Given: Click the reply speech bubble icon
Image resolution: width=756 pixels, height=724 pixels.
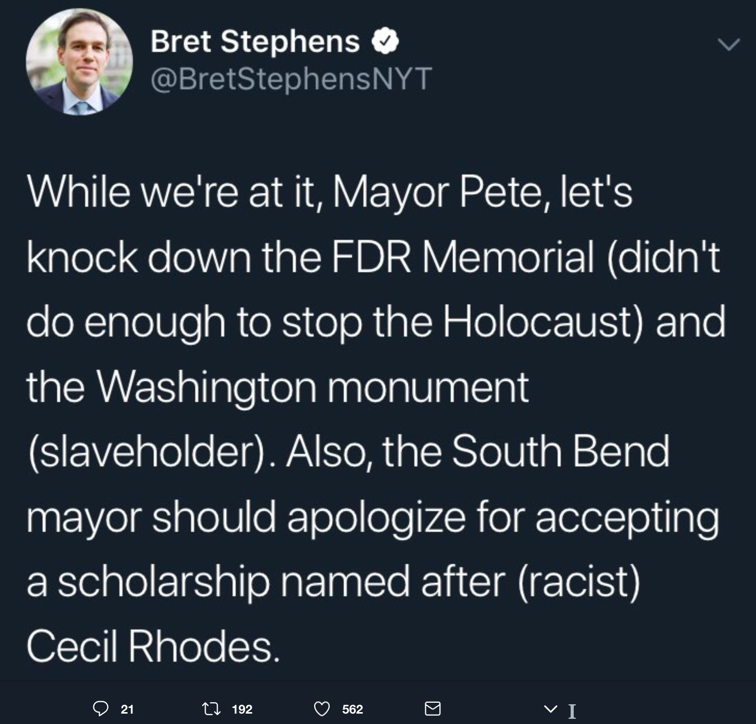Looking at the screenshot, I should click(x=101, y=708).
